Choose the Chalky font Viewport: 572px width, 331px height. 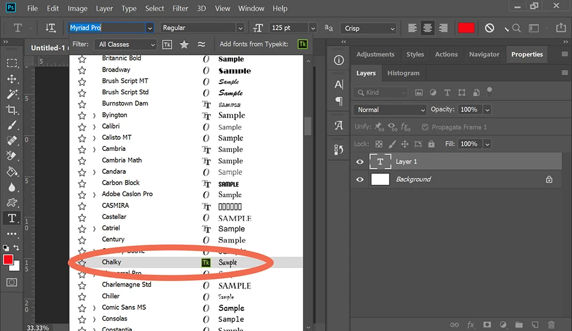(186, 262)
